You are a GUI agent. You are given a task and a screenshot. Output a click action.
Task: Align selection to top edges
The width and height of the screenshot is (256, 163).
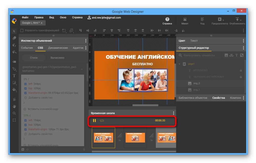[x=80, y=31]
